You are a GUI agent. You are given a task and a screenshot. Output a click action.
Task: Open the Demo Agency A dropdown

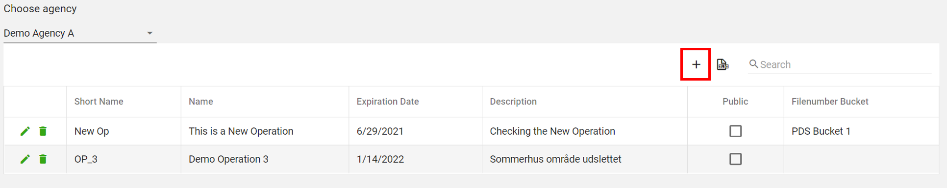(x=80, y=33)
